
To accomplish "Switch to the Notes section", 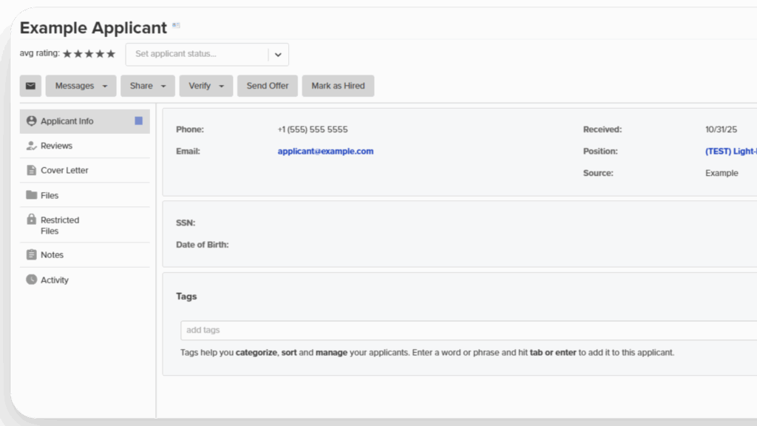I will [x=52, y=254].
